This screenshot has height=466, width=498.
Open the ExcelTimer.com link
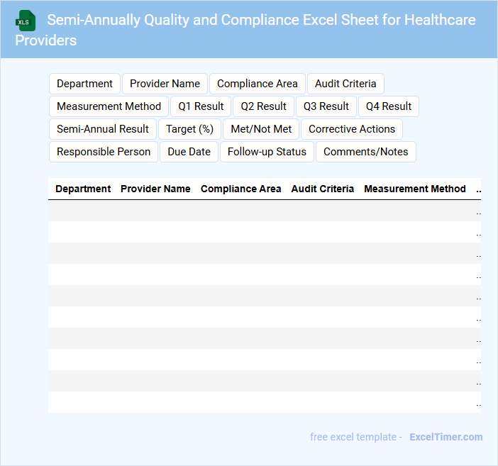[x=446, y=437]
